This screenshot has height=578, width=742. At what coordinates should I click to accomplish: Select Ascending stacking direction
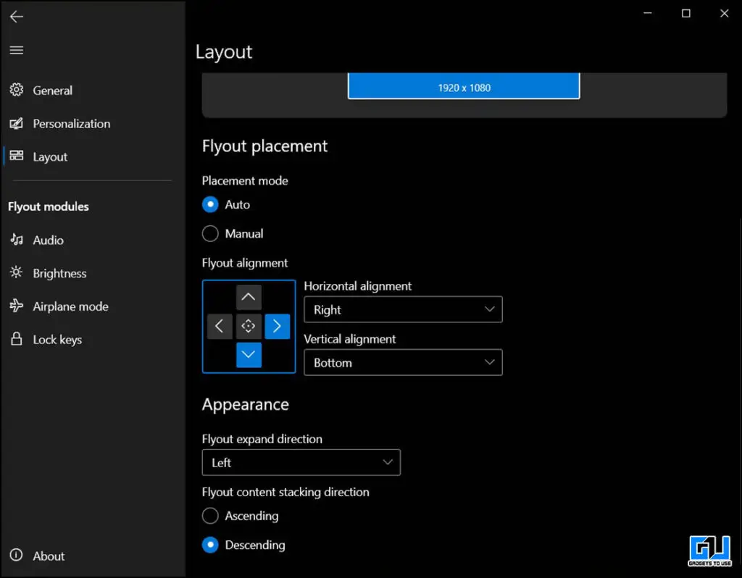[x=210, y=516]
